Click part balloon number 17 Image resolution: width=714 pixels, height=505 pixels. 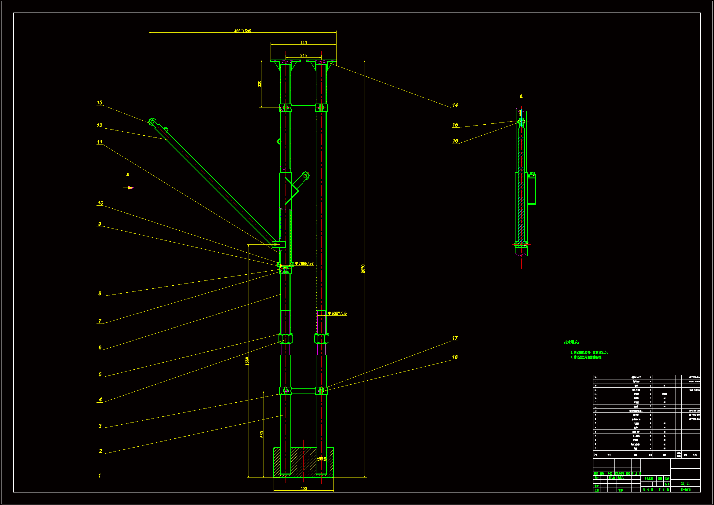[455, 338]
